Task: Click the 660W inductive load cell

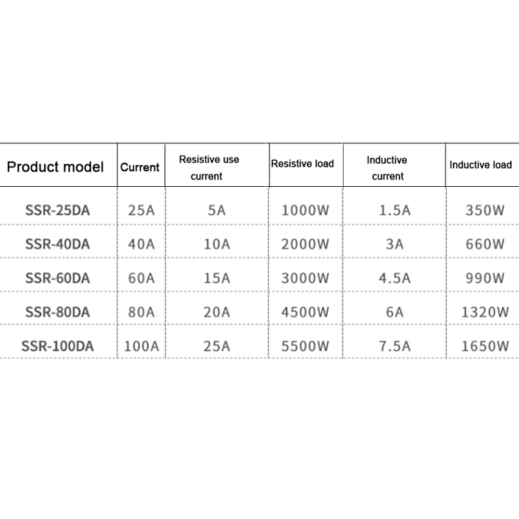Action: coord(485,244)
